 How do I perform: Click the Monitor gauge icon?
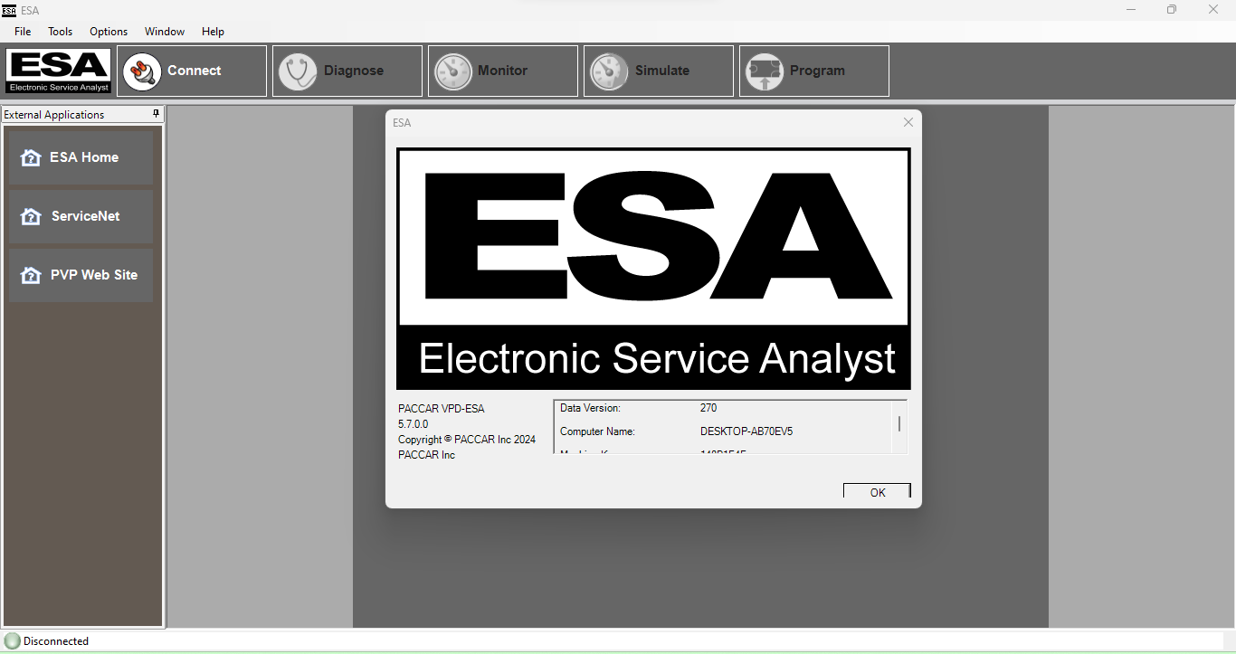[452, 71]
